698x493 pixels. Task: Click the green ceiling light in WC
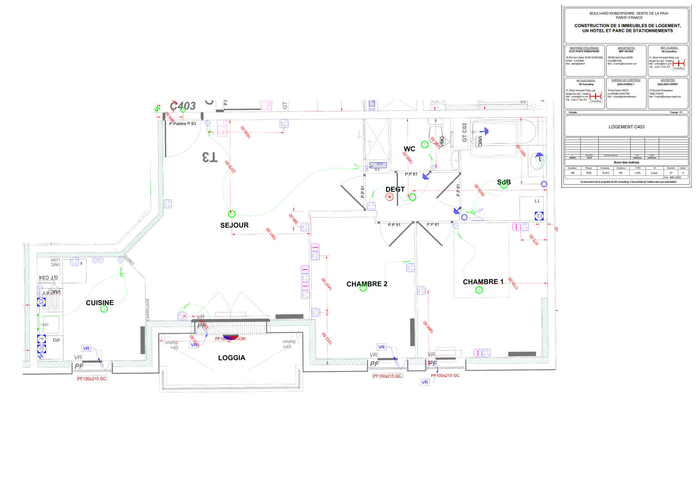[425, 144]
